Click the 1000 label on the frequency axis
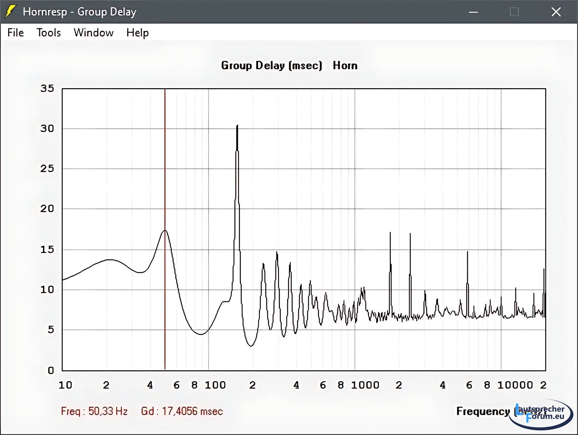The image size is (578, 435). point(365,385)
